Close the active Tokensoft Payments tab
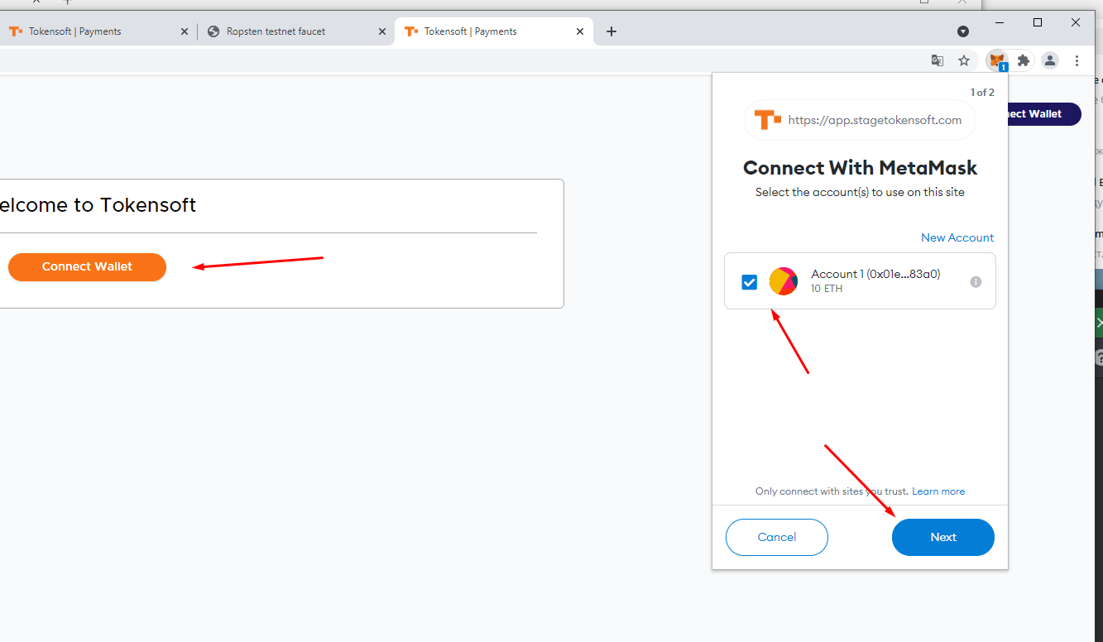The height and width of the screenshot is (642, 1103). (580, 31)
